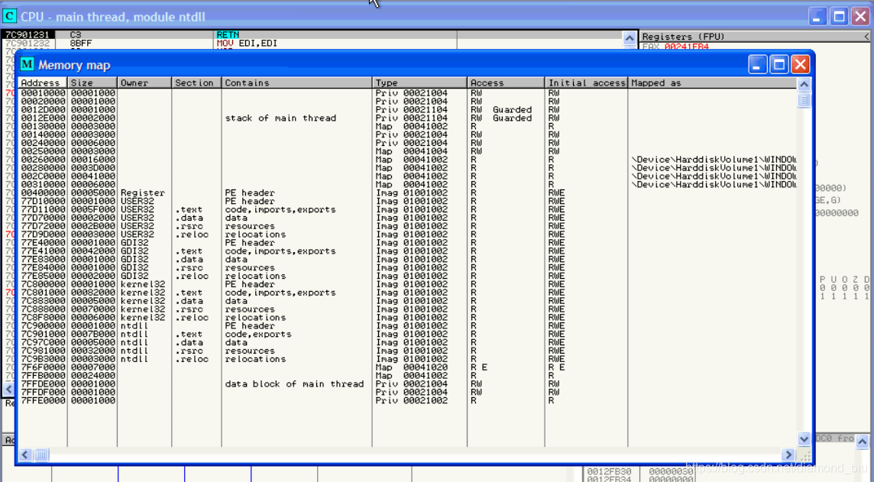Close the CPU main thread window
874x482 pixels.
click(x=860, y=16)
